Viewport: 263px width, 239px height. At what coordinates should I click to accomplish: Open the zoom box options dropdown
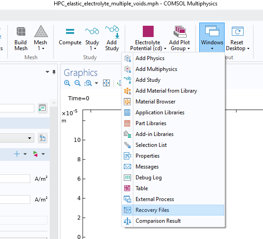[96, 83]
